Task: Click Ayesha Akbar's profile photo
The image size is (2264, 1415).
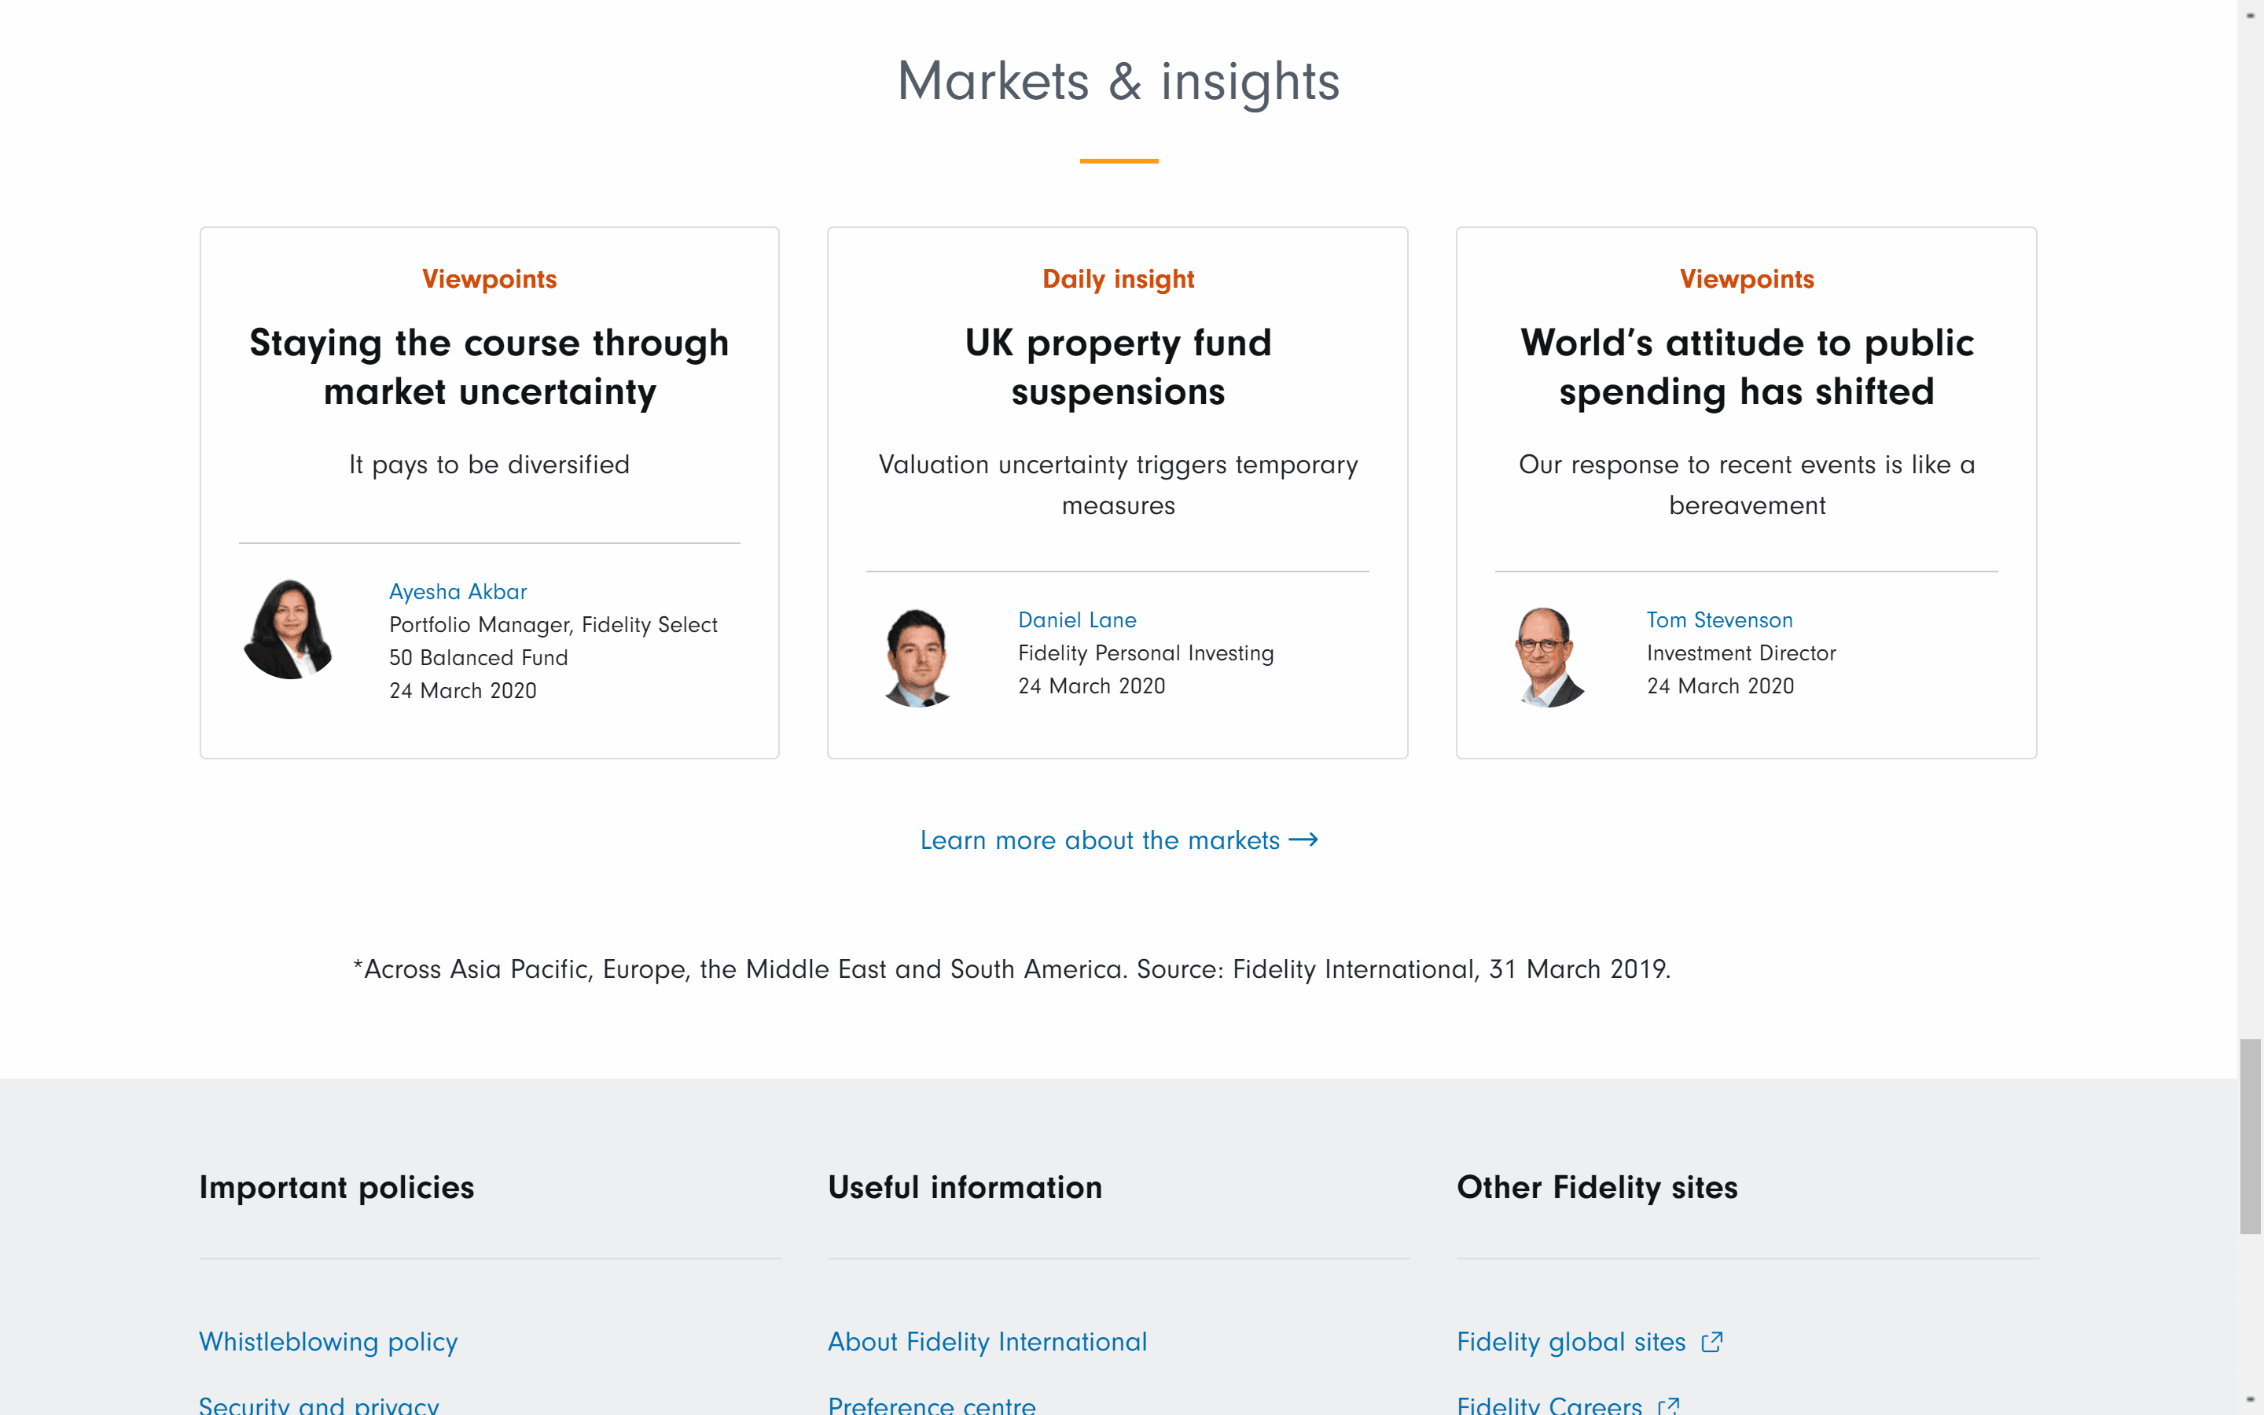Action: pos(289,629)
